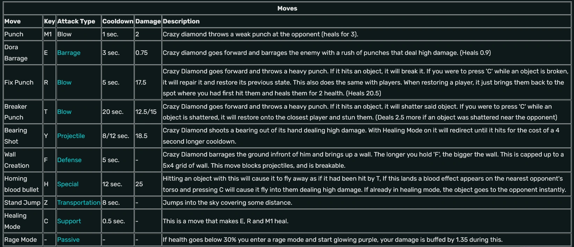Click the 8/12 sec. cooldown cell
Viewport: 574px width, 247px height.
pyautogui.click(x=116, y=136)
